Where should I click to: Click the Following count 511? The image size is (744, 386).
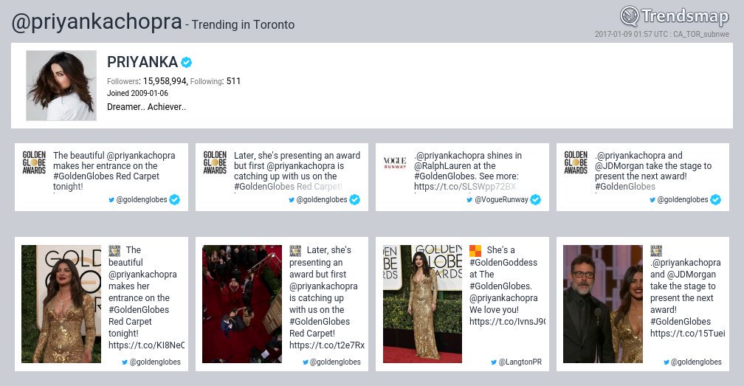[233, 81]
